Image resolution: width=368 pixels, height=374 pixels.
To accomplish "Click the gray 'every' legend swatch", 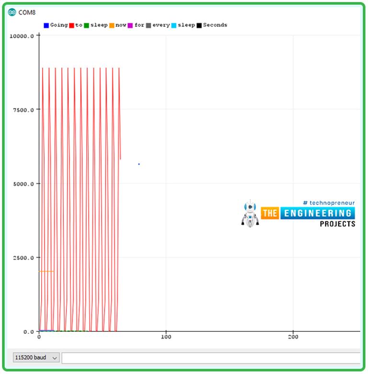I will [149, 25].
